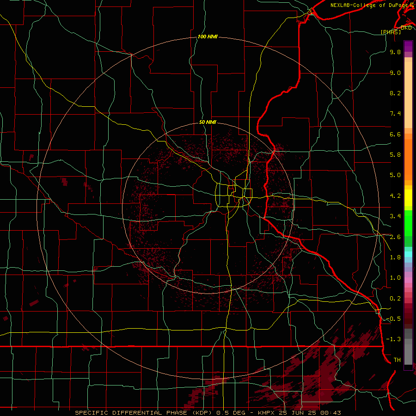This screenshot has width=416, height=416.
Task: Click the [PHAS] units label above colorbar
Action: coord(391,32)
